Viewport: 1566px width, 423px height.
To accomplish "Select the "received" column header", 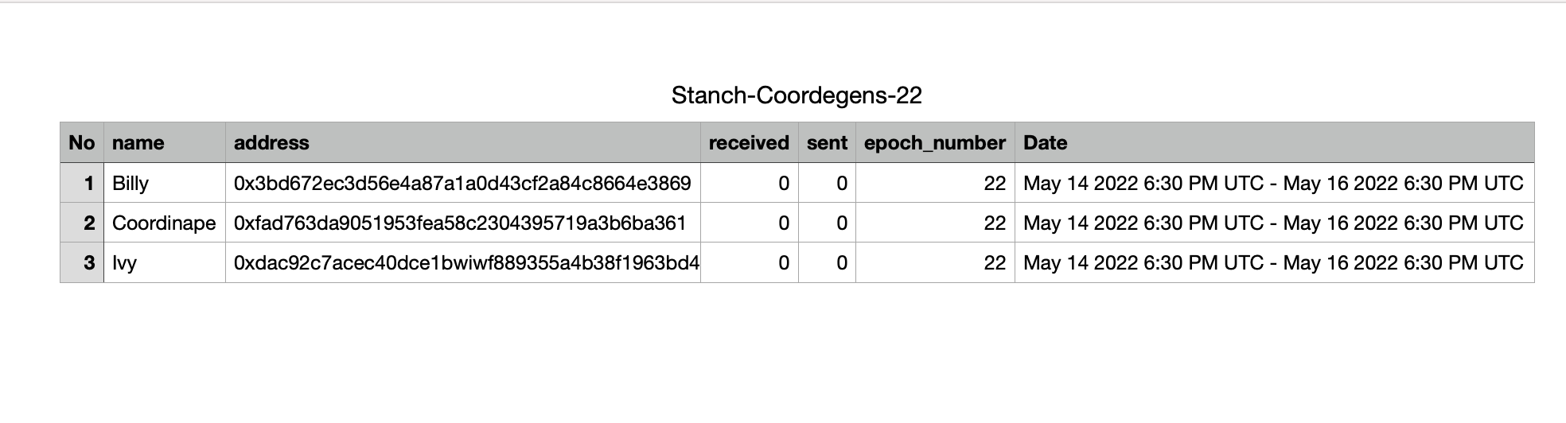I will [749, 143].
